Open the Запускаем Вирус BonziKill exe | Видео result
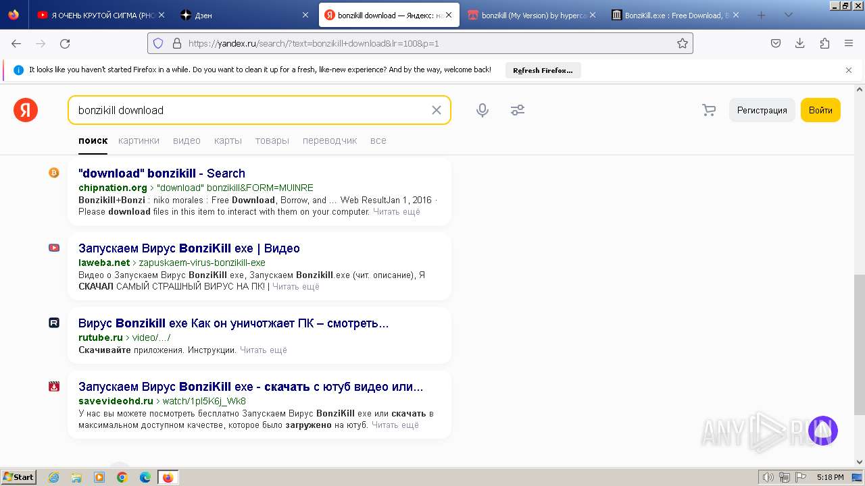The height and width of the screenshot is (486, 865). (x=189, y=248)
